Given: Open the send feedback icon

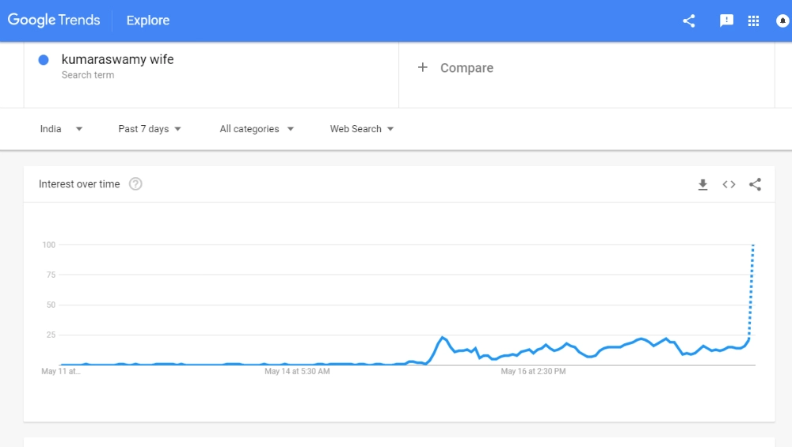Looking at the screenshot, I should [726, 21].
